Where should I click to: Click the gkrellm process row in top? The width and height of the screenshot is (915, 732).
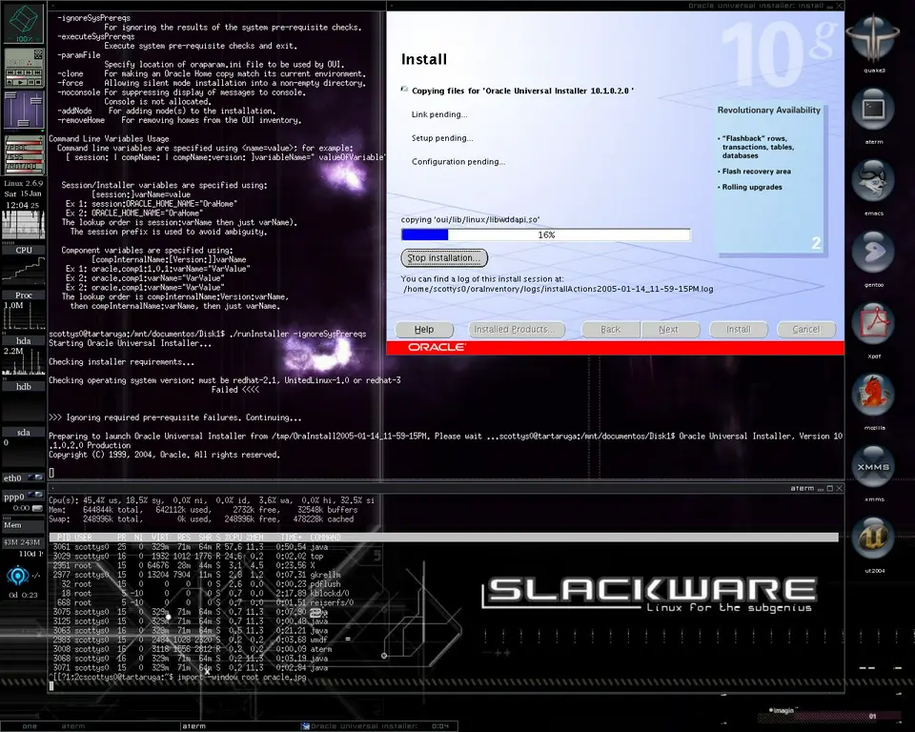196,575
